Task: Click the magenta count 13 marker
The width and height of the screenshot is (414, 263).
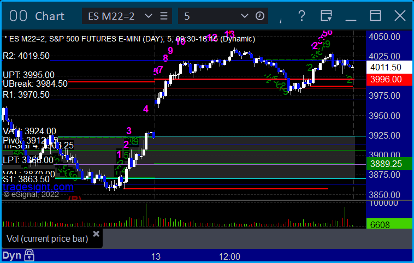Action: tap(229, 34)
